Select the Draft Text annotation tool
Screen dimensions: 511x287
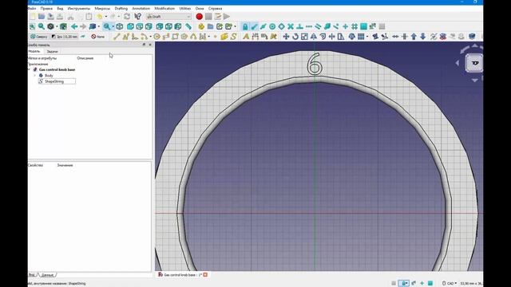click(x=246, y=37)
